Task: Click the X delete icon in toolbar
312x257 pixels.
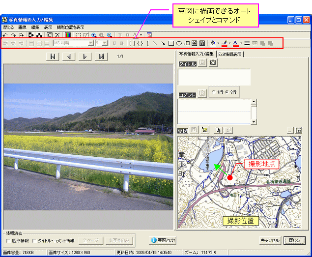Action: [57, 35]
